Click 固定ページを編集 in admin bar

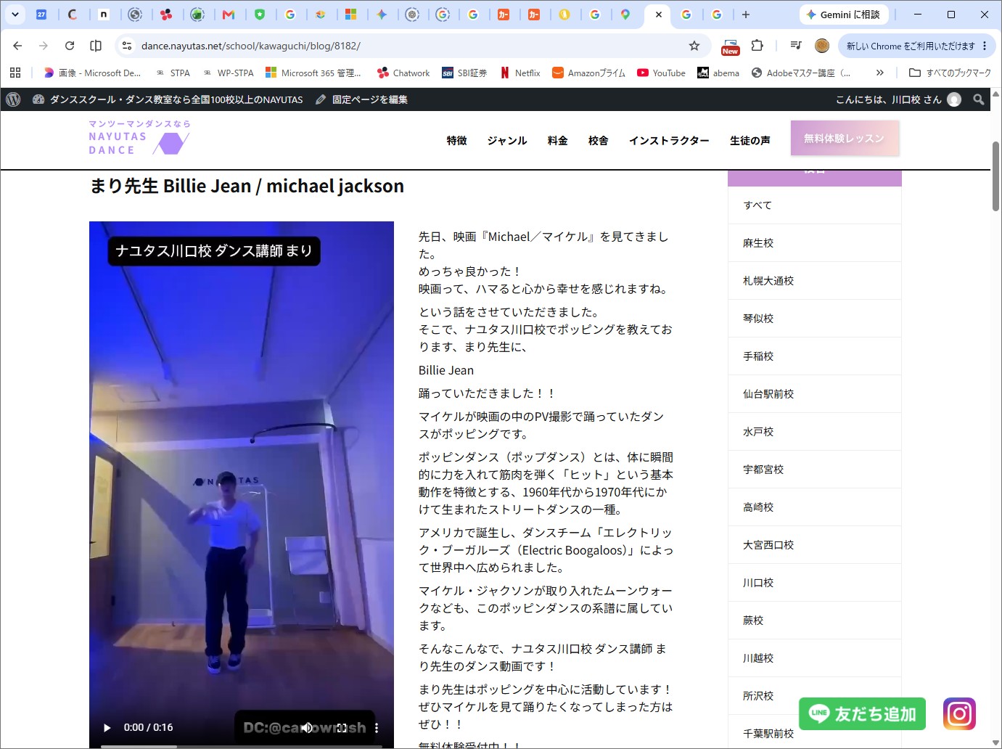coord(361,99)
